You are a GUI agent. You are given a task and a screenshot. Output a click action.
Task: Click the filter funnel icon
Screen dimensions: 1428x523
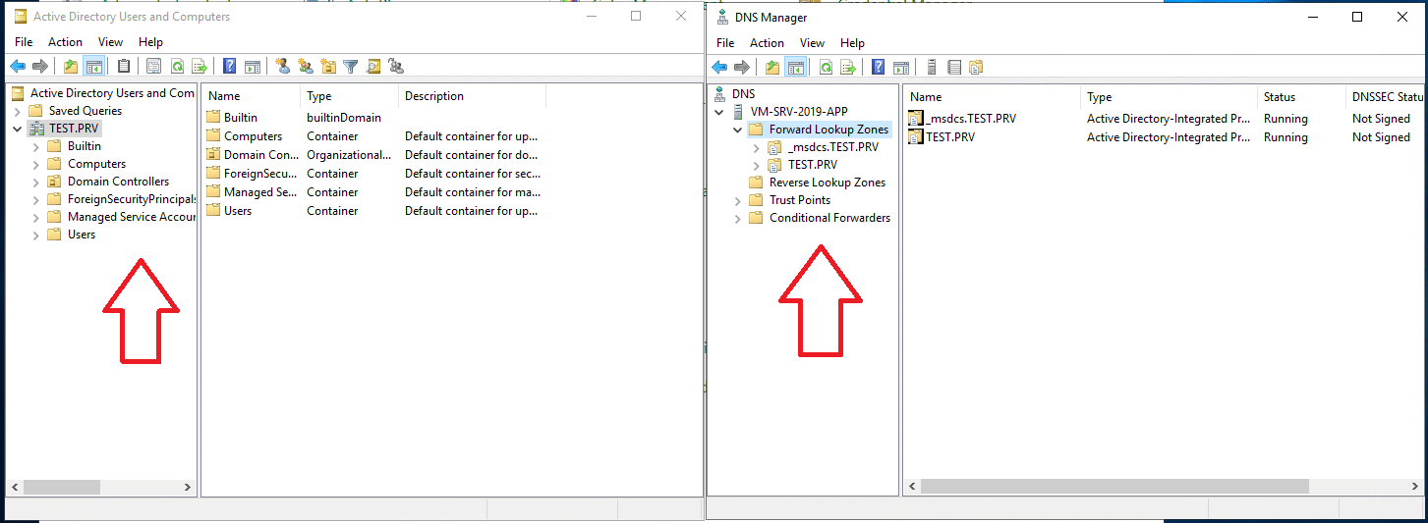[351, 67]
